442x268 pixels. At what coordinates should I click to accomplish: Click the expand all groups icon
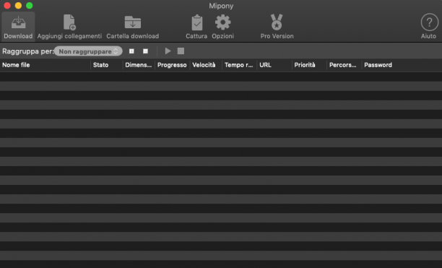[131, 51]
